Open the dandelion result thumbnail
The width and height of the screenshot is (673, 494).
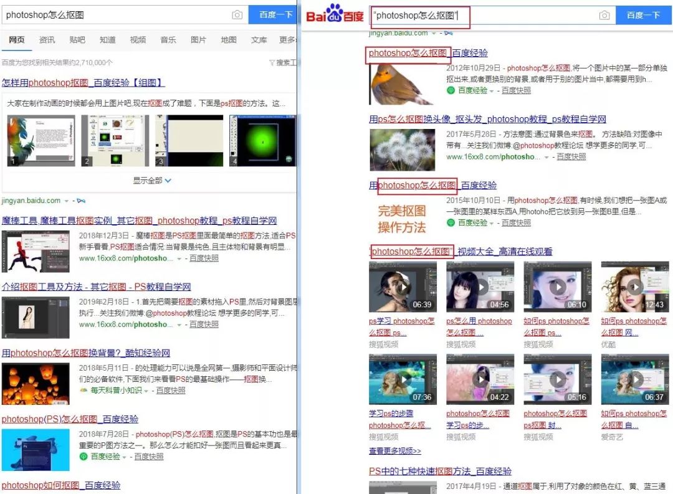click(403, 150)
